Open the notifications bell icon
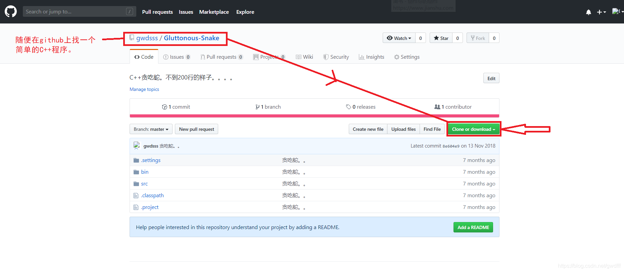Screen dimensions: 624x272 [588, 12]
